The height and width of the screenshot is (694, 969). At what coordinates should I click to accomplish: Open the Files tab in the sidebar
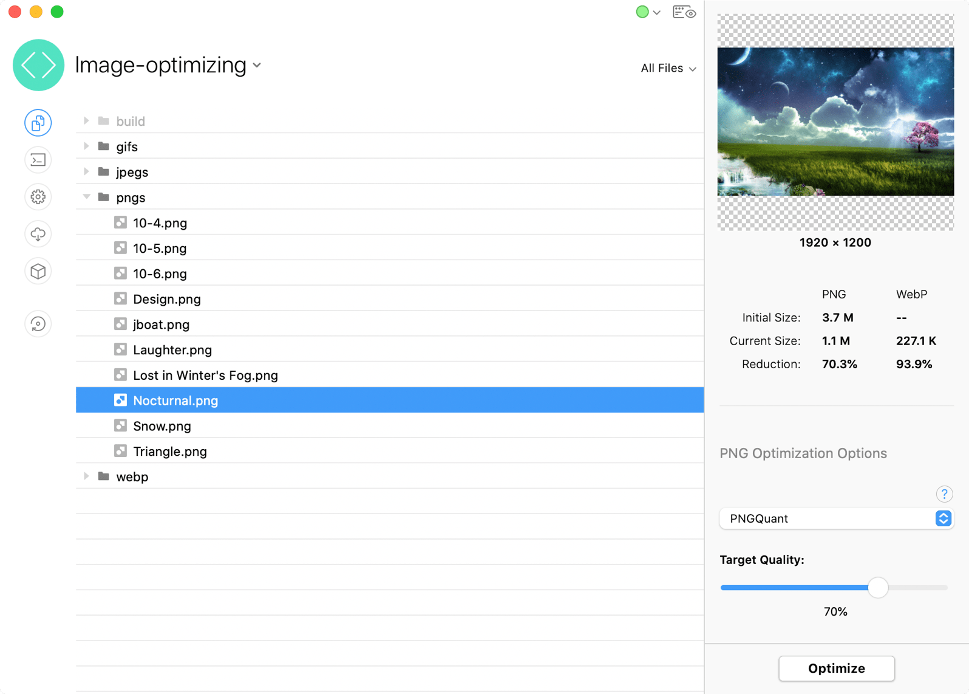(38, 123)
